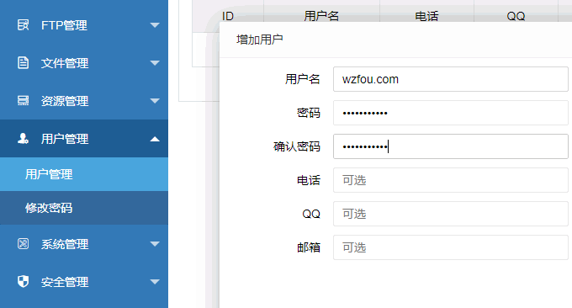572x308 pixels.
Task: Focus the 确认密码 password field
Action: pyautogui.click(x=451, y=146)
